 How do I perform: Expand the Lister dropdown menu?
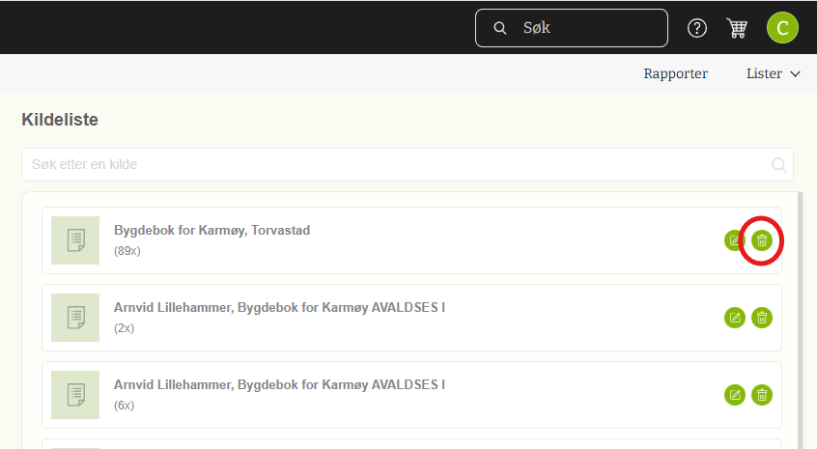tap(774, 73)
